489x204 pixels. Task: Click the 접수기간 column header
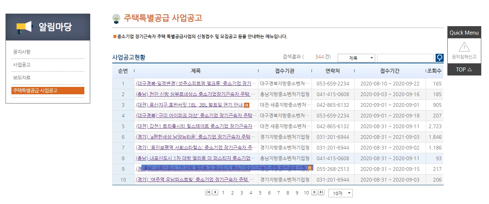point(390,71)
